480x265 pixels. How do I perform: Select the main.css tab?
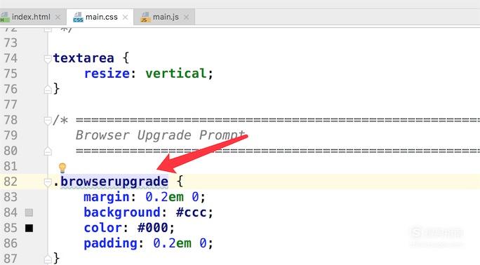[x=100, y=17]
